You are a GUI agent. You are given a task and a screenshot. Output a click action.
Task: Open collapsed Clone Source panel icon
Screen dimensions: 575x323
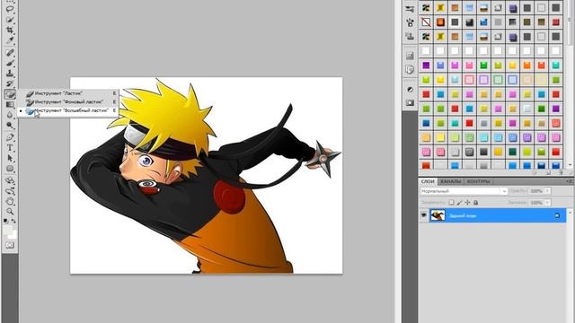click(410, 36)
